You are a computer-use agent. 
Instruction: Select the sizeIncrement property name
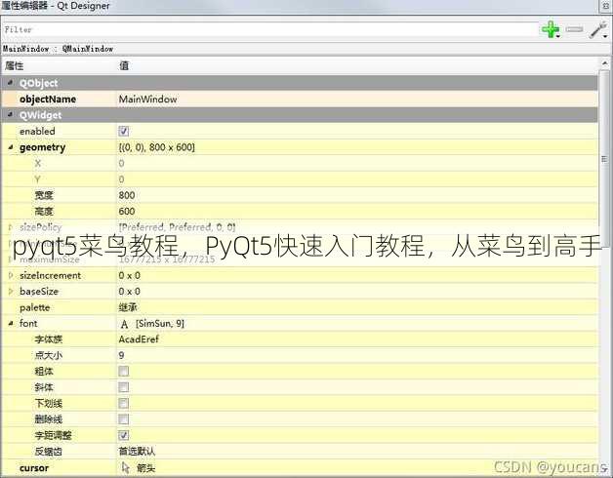click(x=50, y=275)
